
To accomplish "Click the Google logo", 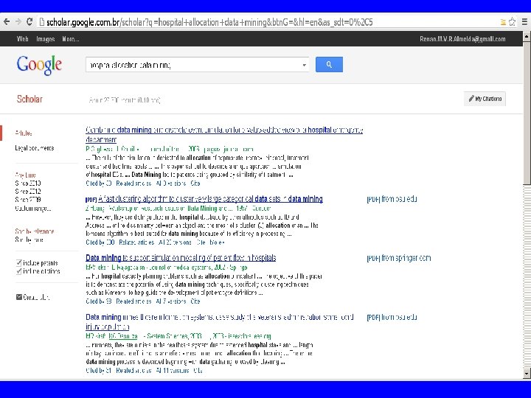I will coord(39,65).
